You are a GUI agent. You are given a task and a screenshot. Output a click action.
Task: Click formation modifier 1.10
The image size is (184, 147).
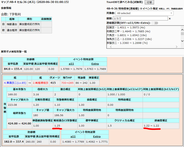[x=57, y=105]
